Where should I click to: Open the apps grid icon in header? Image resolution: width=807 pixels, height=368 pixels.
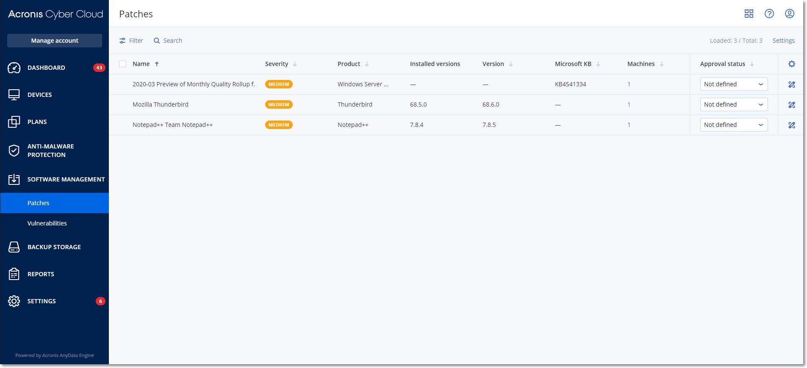click(x=749, y=14)
